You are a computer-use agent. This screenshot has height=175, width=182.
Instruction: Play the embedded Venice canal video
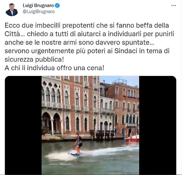(x=90, y=125)
